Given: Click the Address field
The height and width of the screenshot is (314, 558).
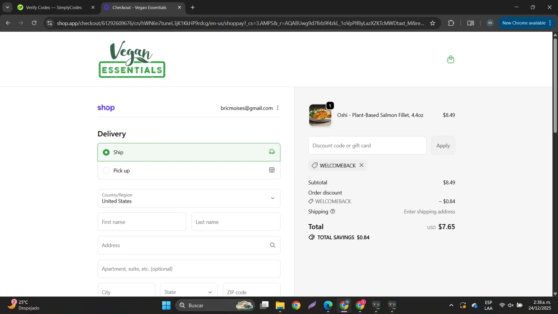Looking at the screenshot, I should [189, 245].
